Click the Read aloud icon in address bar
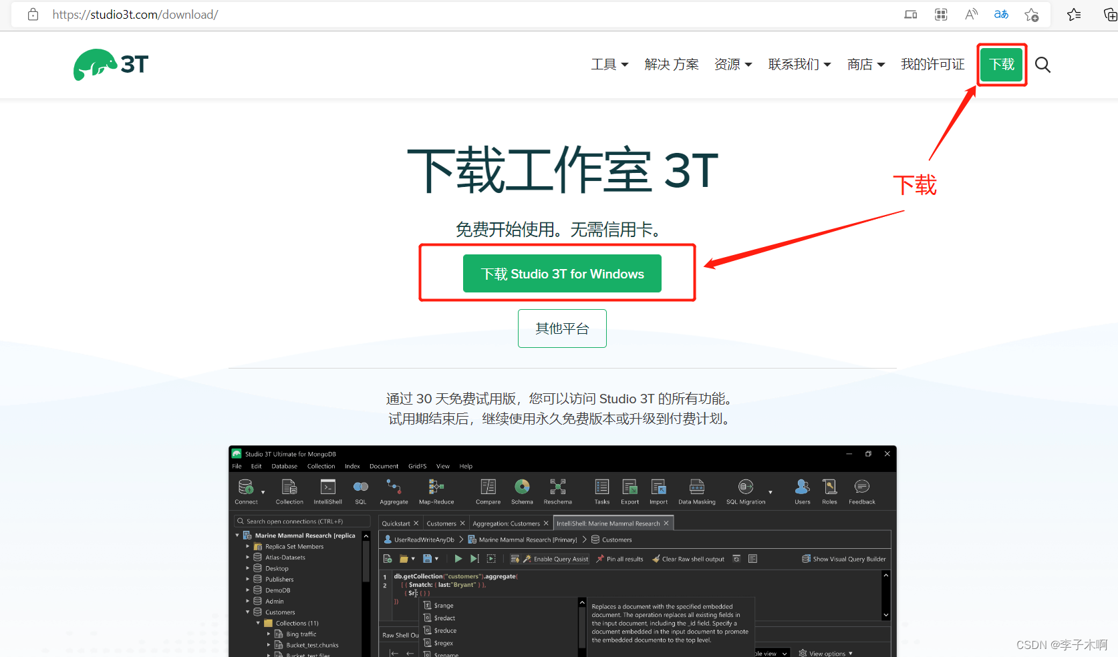 971,14
